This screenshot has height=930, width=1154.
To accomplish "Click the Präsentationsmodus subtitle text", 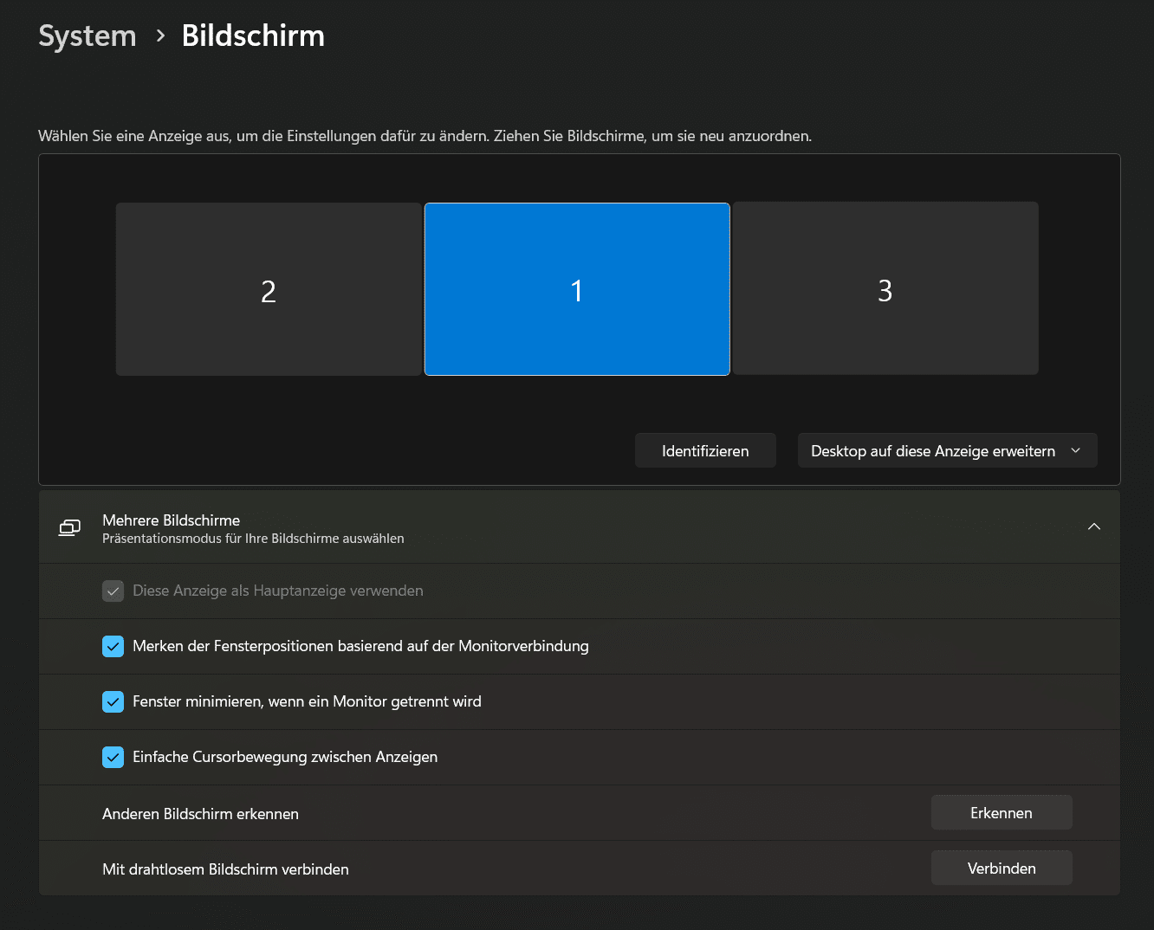I will (x=253, y=539).
